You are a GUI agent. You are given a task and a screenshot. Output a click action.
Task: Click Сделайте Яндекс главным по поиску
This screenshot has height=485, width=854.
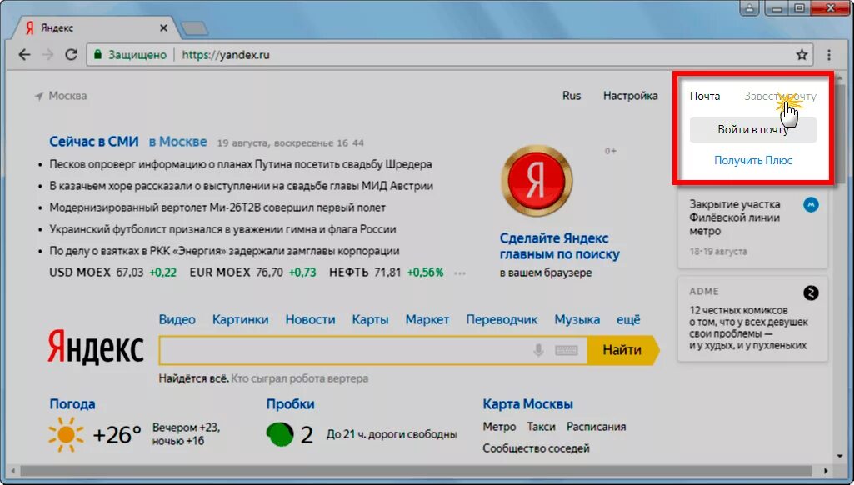tap(559, 247)
